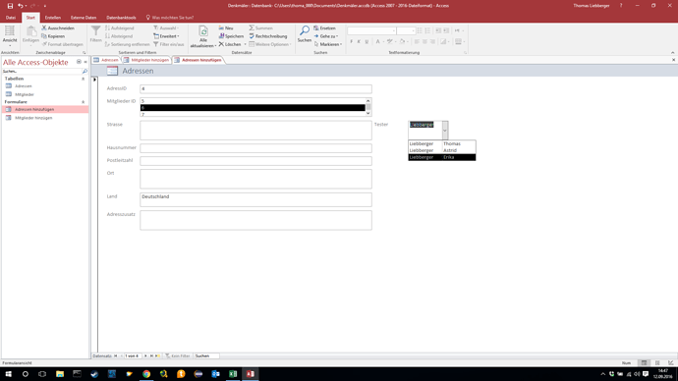Toggle bold formatting button
The height and width of the screenshot is (381, 678).
tap(351, 42)
